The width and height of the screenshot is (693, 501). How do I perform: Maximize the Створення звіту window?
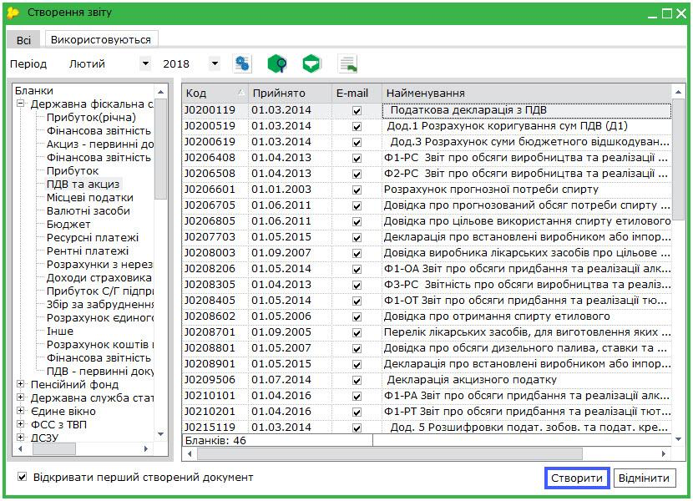(667, 13)
